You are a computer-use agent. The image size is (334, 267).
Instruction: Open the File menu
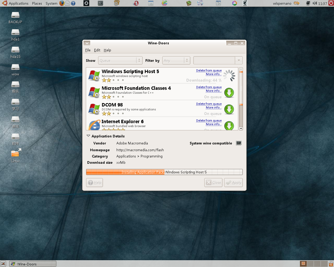point(88,50)
